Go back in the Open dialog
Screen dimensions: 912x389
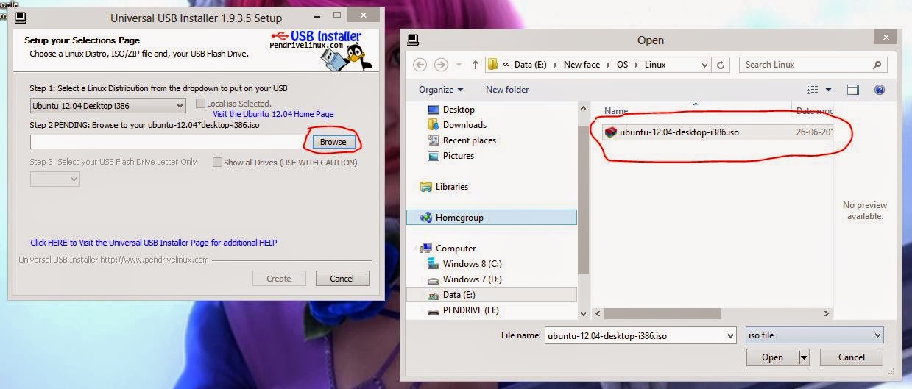(x=420, y=65)
